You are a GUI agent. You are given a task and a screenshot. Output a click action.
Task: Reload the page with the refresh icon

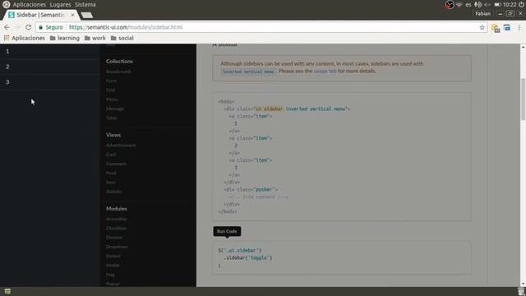28,27
